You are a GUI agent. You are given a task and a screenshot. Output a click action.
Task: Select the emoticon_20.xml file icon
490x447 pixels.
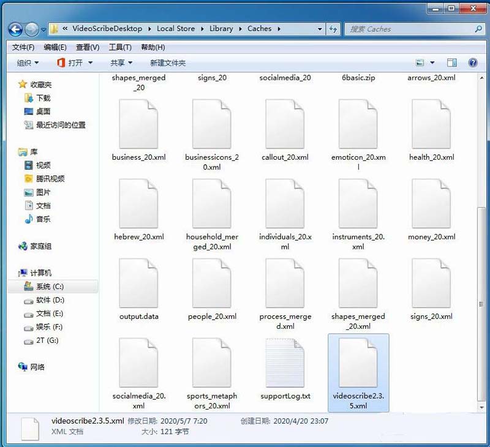(358, 124)
